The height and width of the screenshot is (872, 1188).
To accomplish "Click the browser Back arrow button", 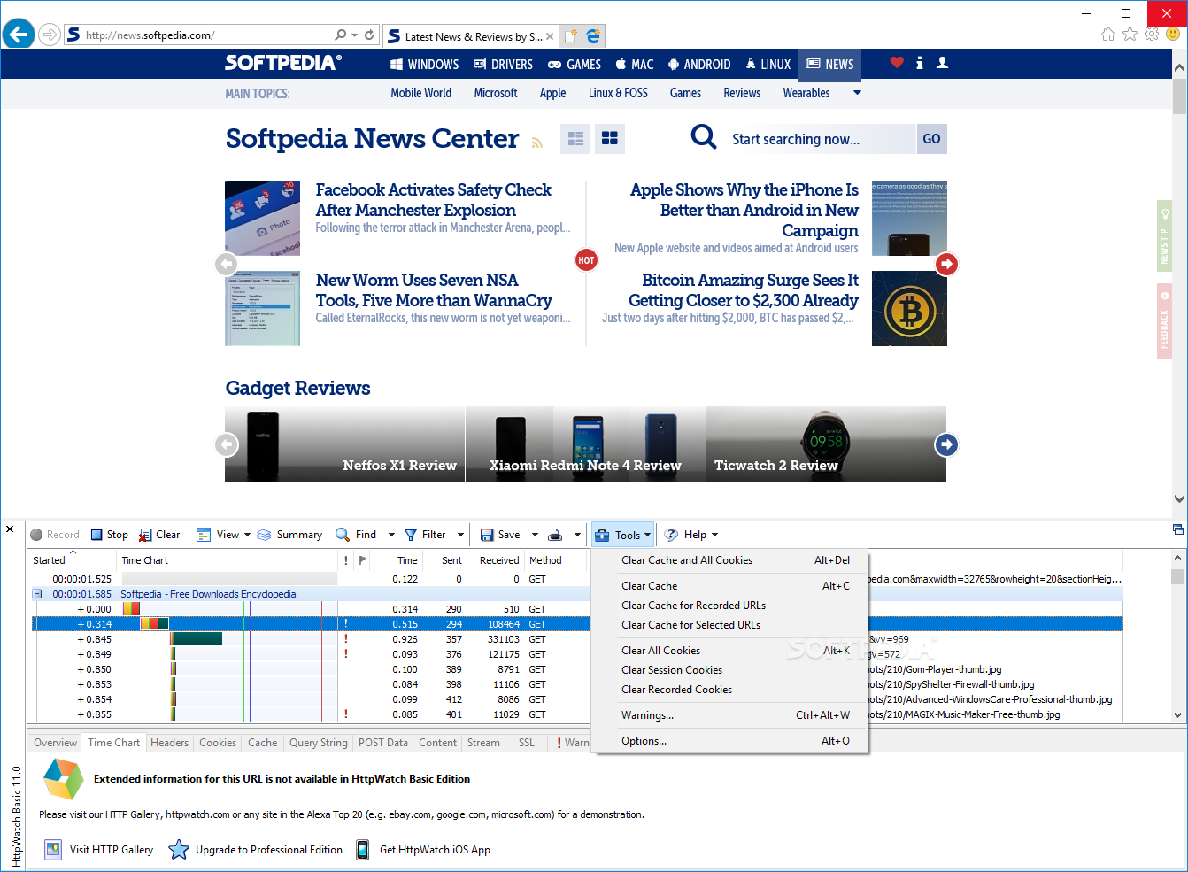I will [x=19, y=35].
